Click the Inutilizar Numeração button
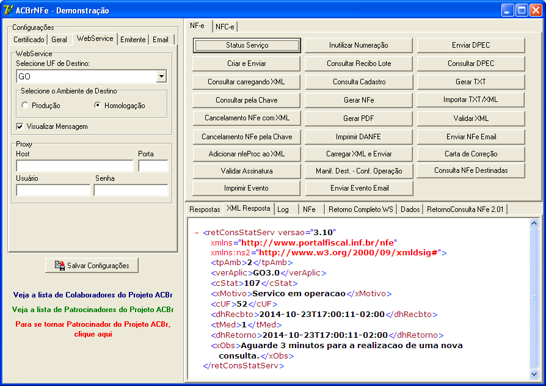This screenshot has height=386, width=546. point(359,45)
